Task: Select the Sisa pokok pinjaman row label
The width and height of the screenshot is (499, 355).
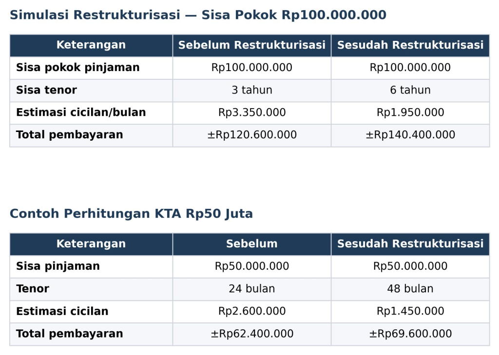Action: click(x=78, y=68)
